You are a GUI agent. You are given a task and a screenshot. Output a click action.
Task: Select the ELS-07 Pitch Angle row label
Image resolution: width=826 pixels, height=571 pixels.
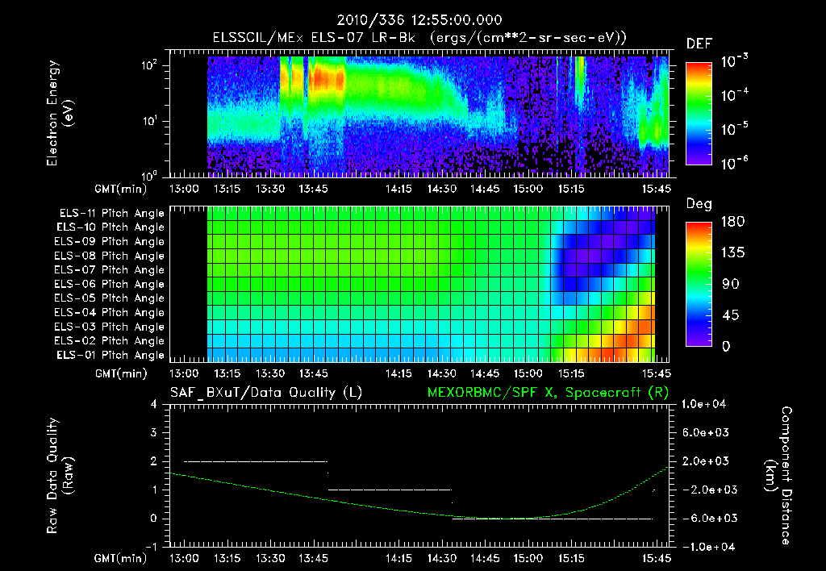(109, 269)
